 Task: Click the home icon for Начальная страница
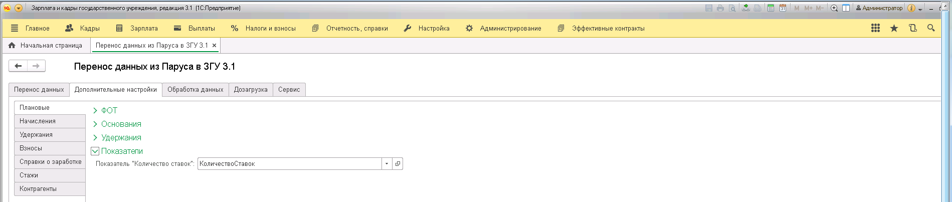[x=12, y=46]
